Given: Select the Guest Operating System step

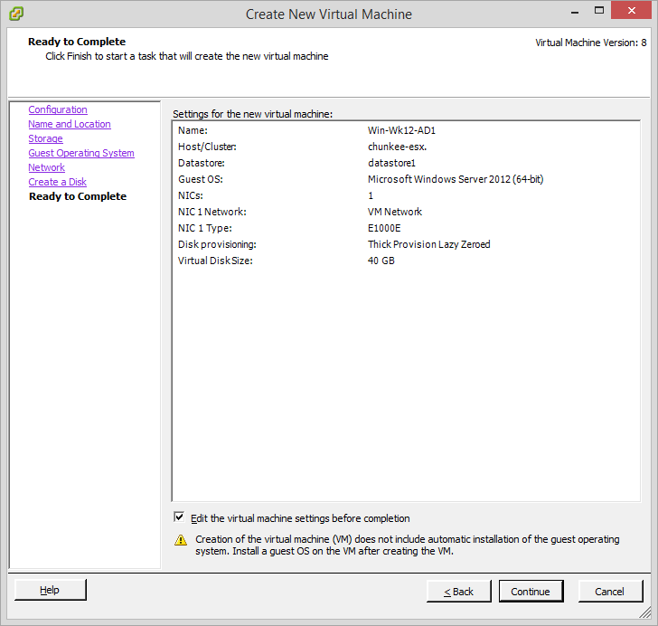Looking at the screenshot, I should 81,153.
